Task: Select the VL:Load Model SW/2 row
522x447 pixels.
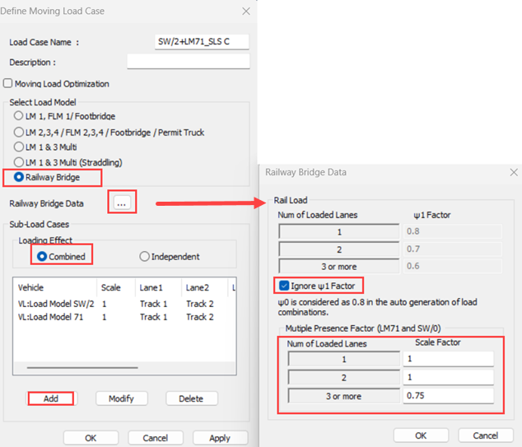Action: tap(124, 304)
